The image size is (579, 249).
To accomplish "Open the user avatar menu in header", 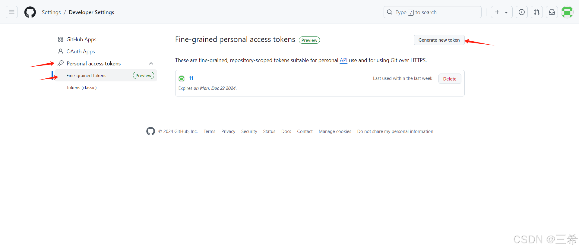I will click(x=567, y=12).
